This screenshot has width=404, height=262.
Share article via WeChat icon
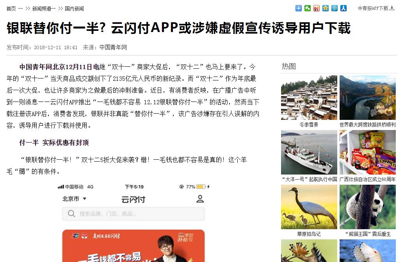tap(307, 8)
